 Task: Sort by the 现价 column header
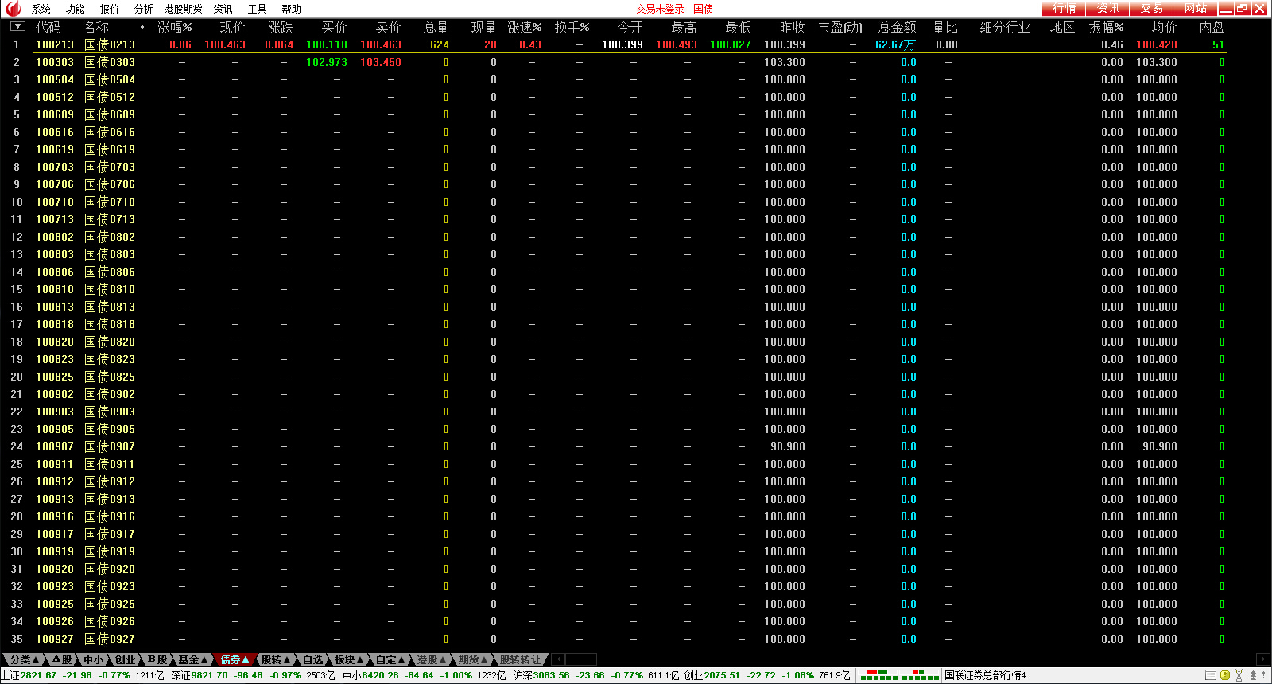(233, 27)
